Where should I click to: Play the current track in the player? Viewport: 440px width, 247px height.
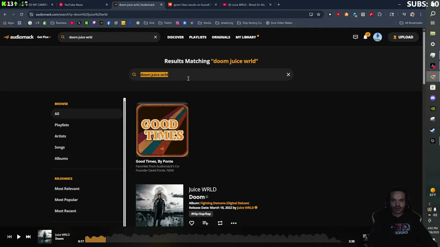pos(19,237)
